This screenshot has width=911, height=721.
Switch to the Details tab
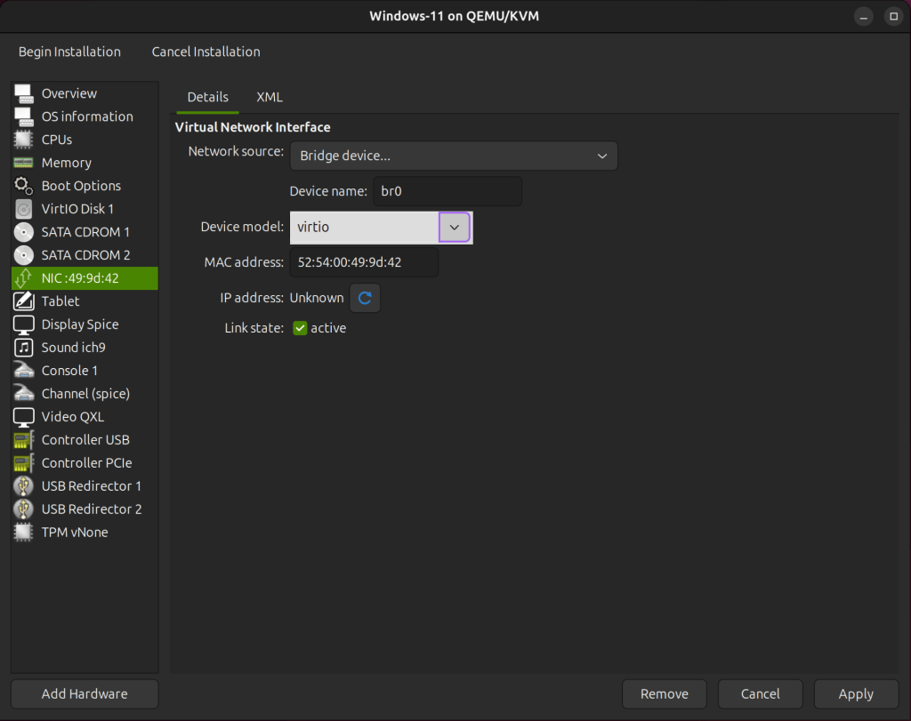click(x=207, y=97)
